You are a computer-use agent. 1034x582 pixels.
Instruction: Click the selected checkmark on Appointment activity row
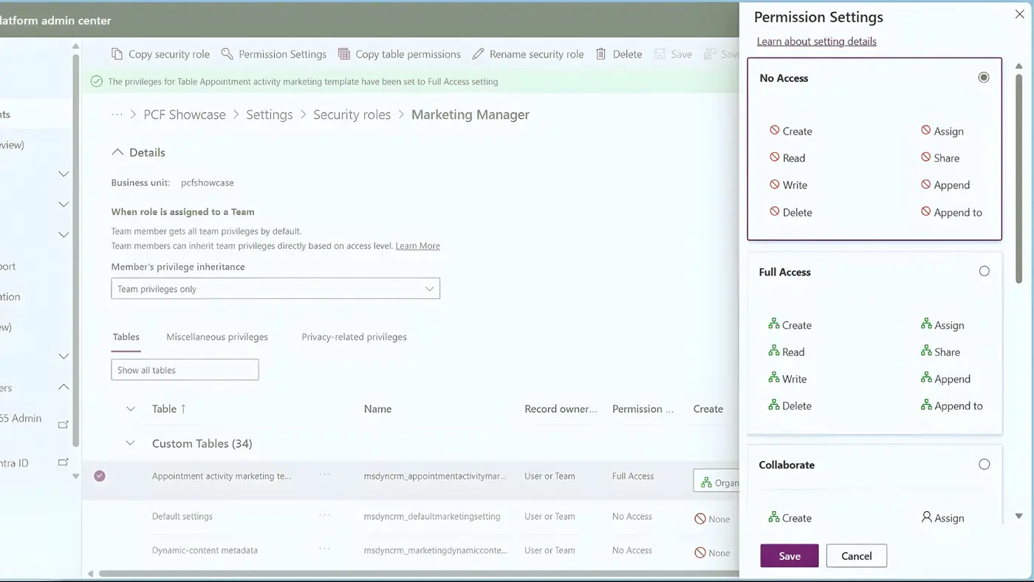100,476
